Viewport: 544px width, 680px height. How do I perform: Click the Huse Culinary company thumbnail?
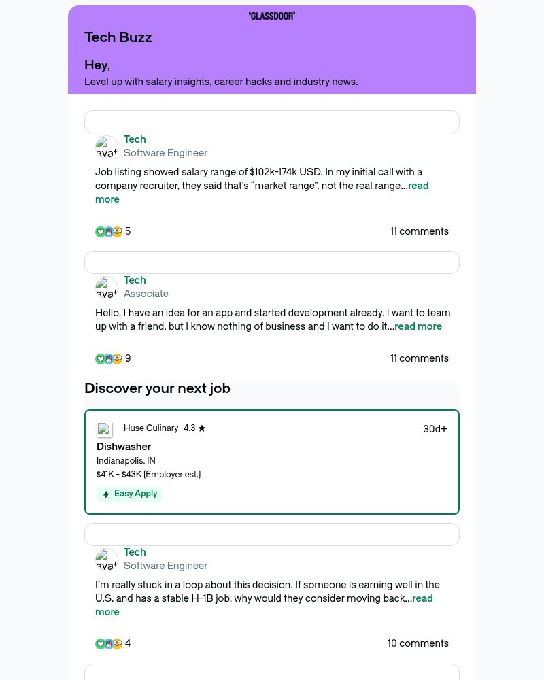pyautogui.click(x=105, y=429)
